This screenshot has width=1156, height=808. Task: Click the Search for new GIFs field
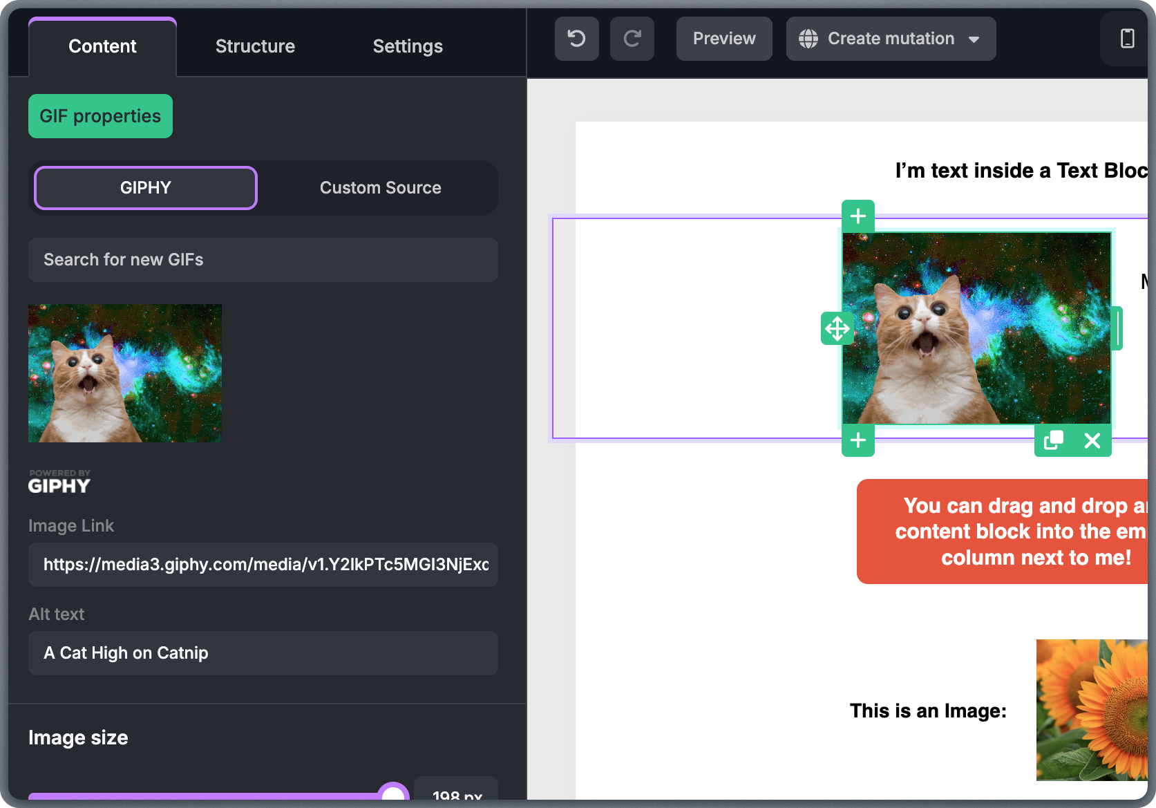tap(263, 260)
